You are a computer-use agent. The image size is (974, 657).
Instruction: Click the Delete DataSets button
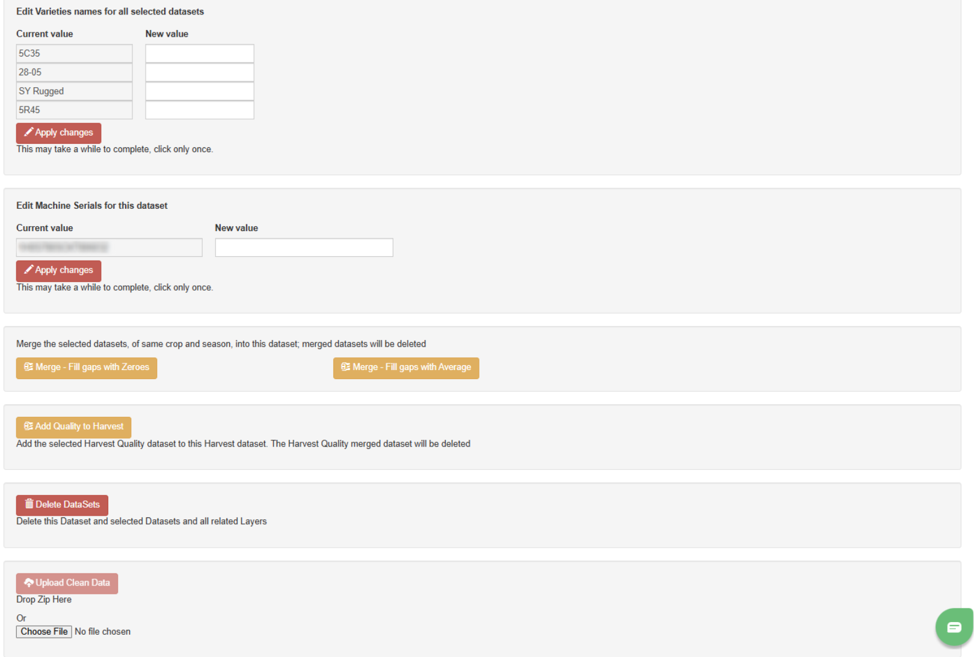point(62,505)
